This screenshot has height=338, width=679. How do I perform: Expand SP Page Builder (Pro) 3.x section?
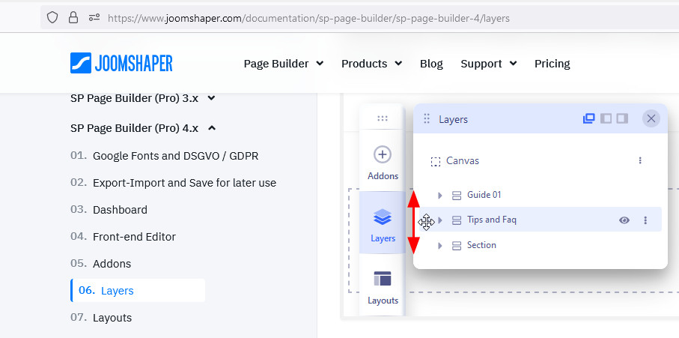coord(142,98)
